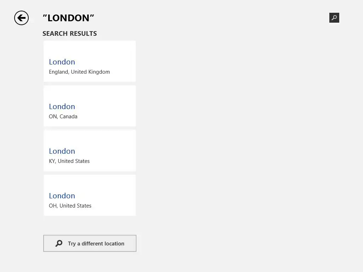Click the London title above ON, Canada

[62, 107]
